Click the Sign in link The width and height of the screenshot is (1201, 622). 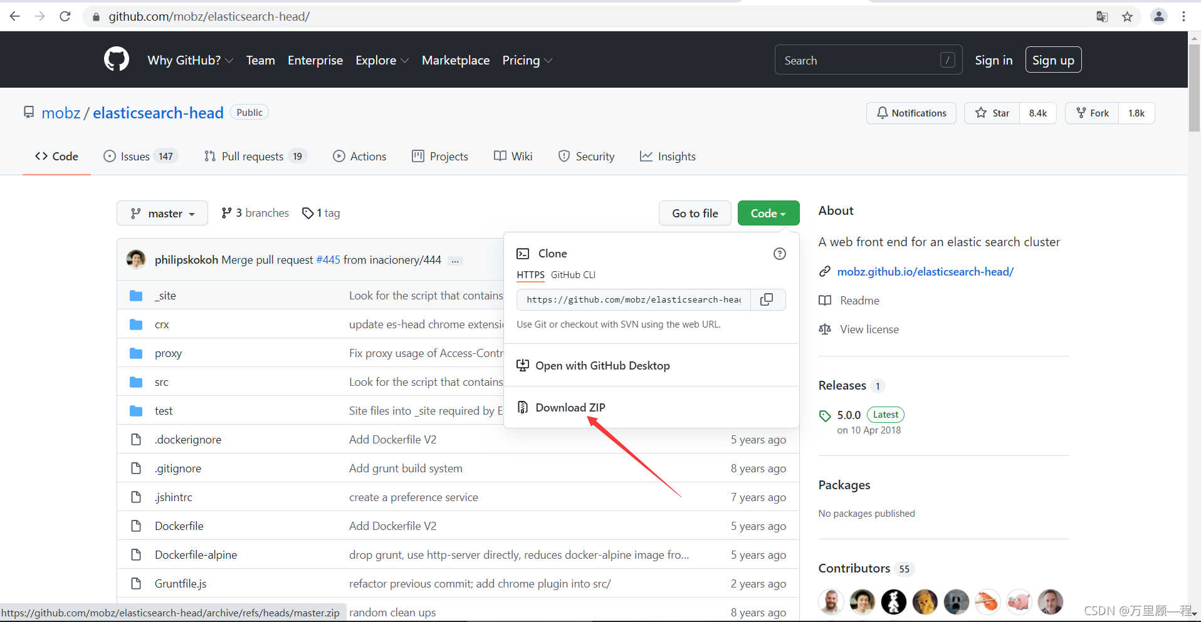coord(994,60)
